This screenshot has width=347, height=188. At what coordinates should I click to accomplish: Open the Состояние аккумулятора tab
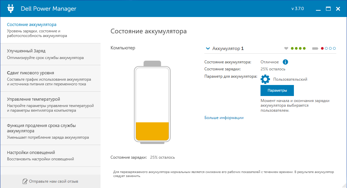pyautogui.click(x=32, y=25)
